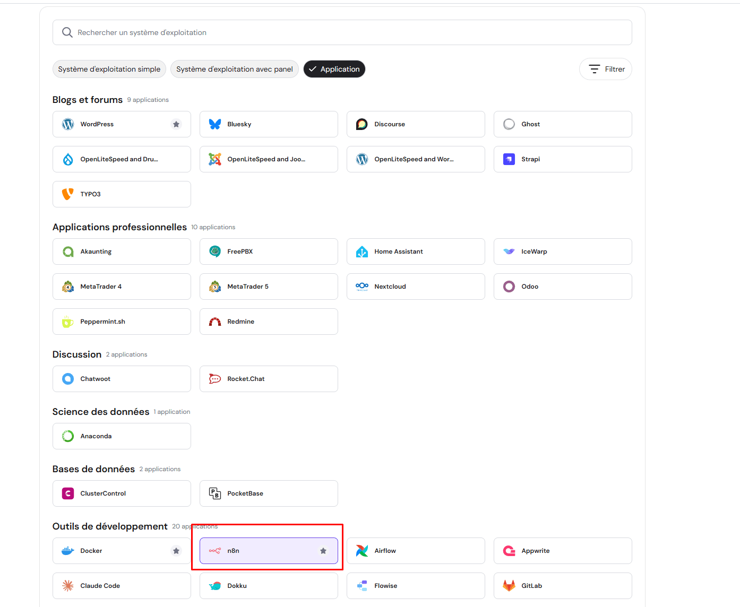Choose the Flowise application card
740x607 pixels.
point(416,586)
